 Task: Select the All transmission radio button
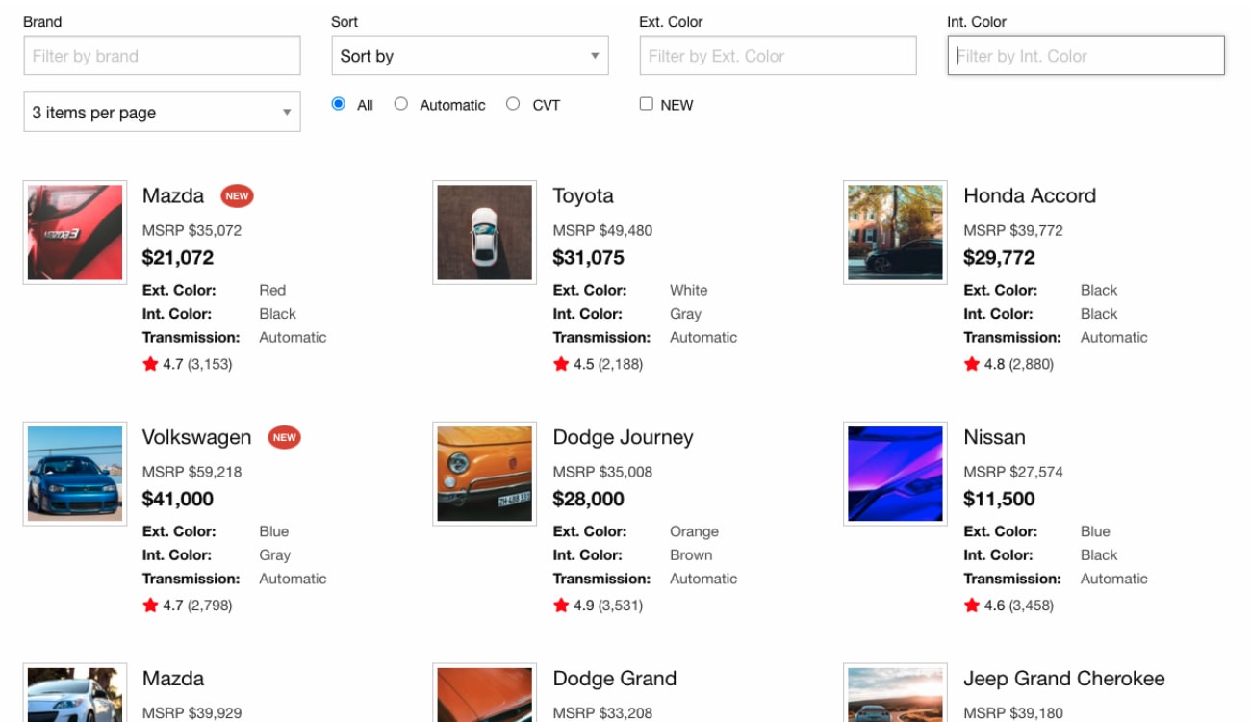coord(339,104)
